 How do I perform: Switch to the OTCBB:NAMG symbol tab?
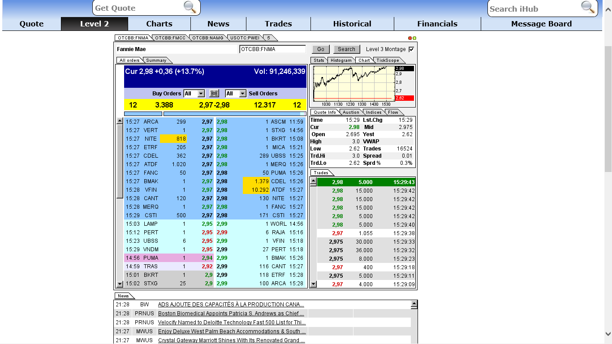point(208,38)
